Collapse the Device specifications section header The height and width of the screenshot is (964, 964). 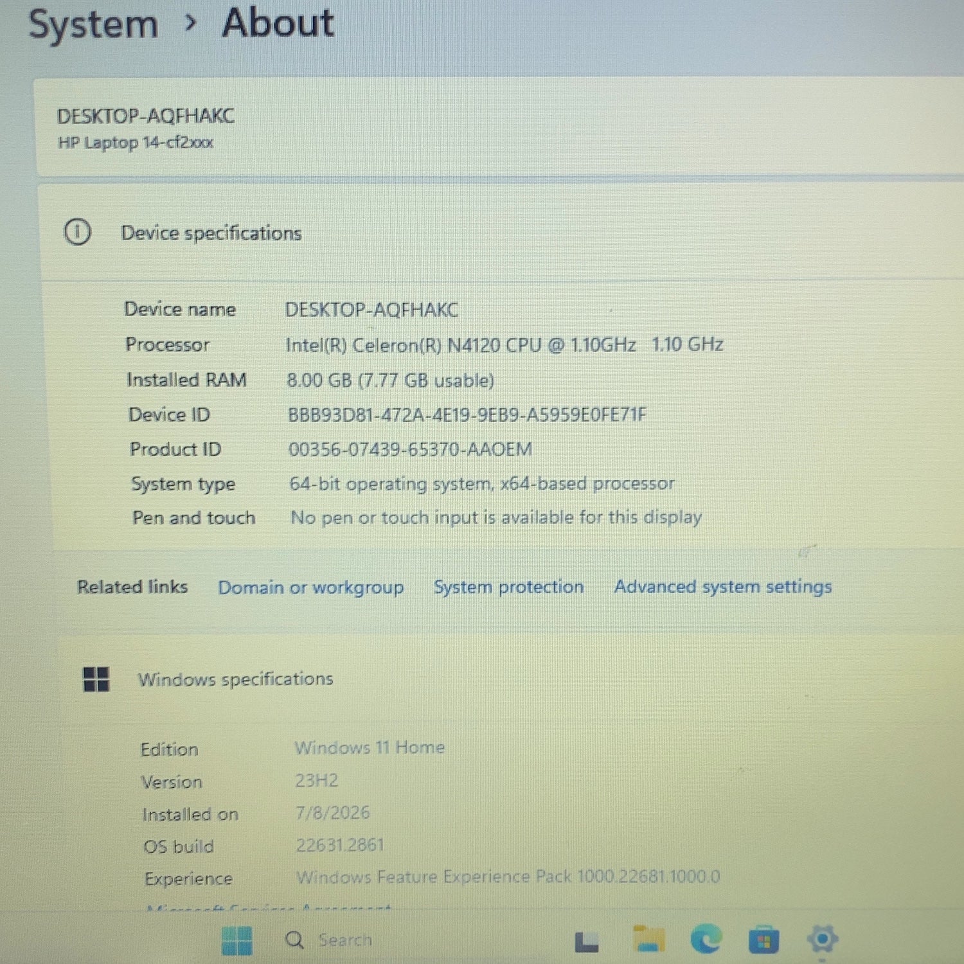[x=501, y=233]
